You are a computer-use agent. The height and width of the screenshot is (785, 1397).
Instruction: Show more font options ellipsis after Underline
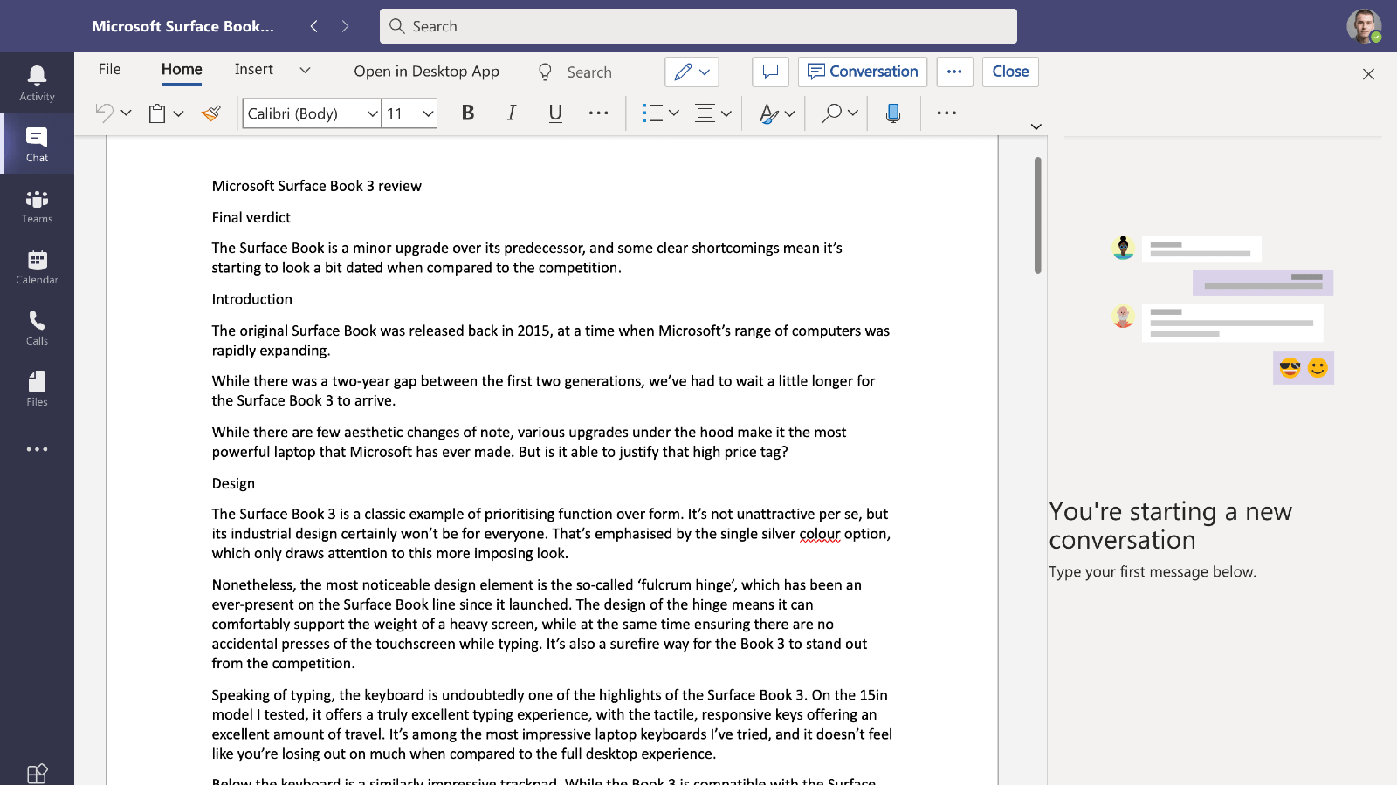click(x=598, y=113)
